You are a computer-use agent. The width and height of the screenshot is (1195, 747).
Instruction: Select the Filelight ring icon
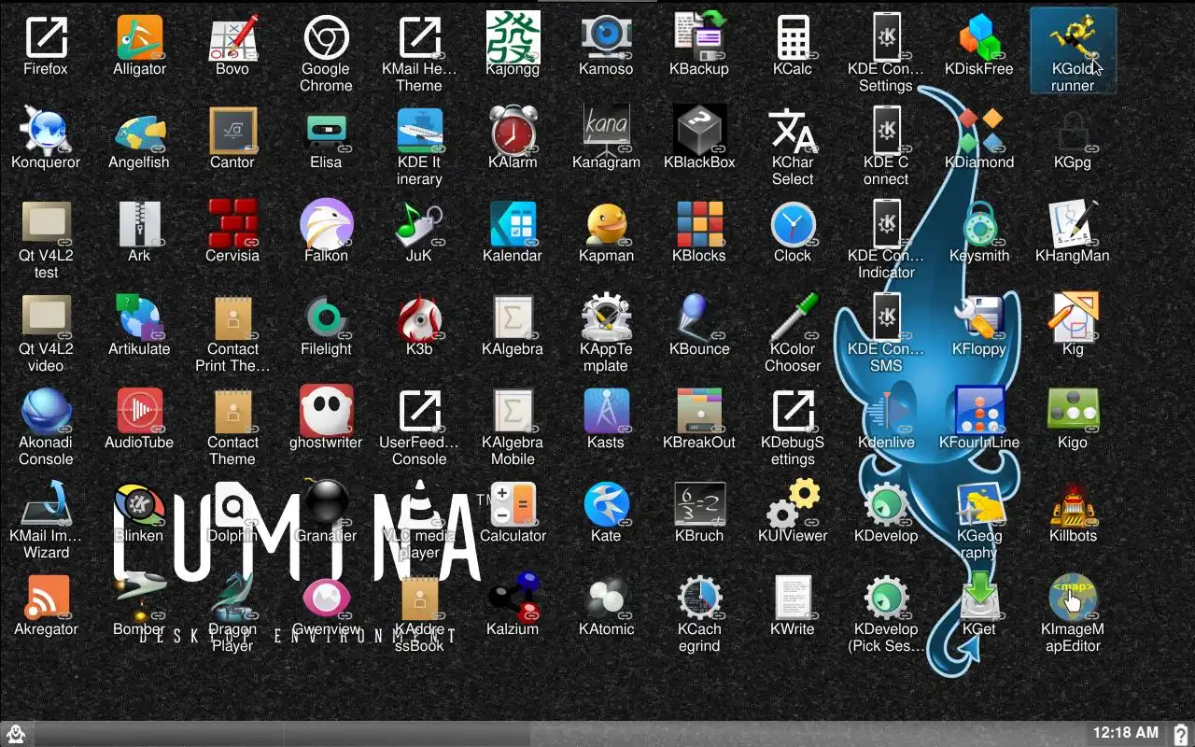click(326, 317)
